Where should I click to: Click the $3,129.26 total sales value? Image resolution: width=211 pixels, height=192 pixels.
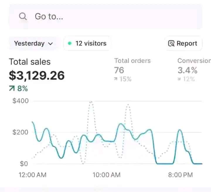point(37,76)
